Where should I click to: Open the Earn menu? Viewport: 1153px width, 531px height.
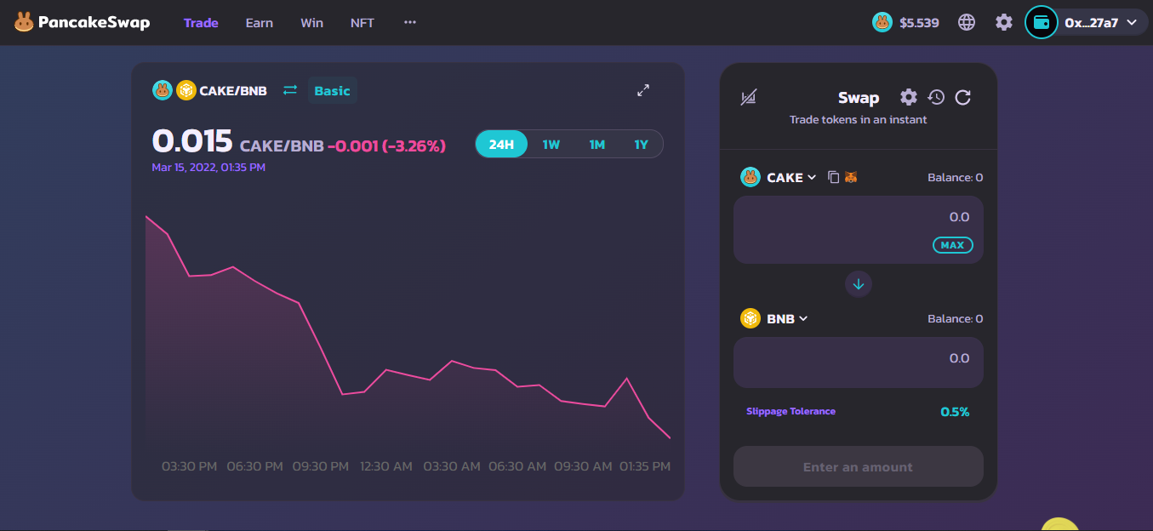pos(259,23)
